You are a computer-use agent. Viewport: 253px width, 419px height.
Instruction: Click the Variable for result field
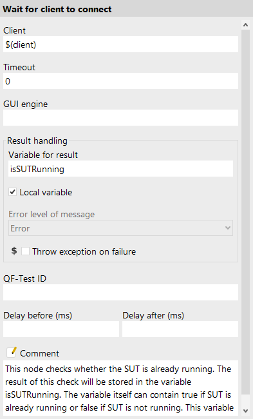120,169
